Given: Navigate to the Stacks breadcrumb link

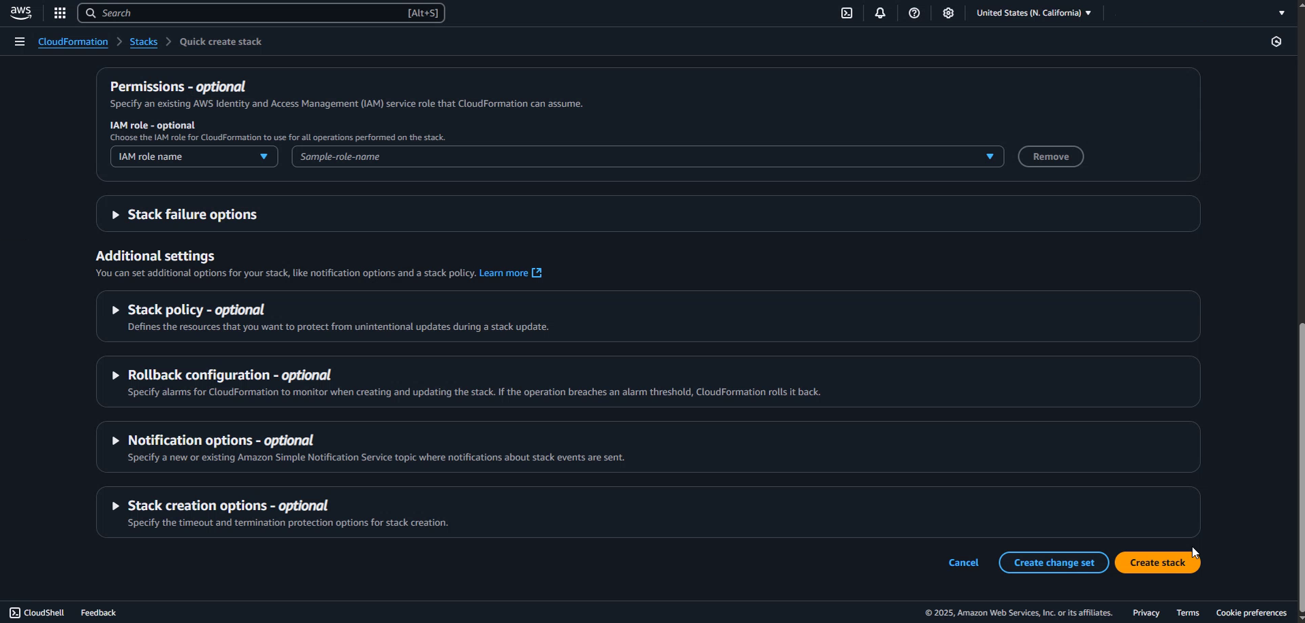Looking at the screenshot, I should 143,41.
